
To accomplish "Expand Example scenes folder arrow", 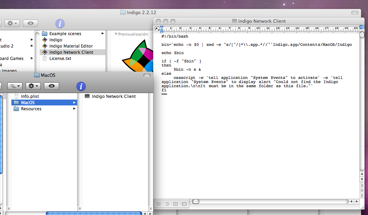I will coord(103,33).
